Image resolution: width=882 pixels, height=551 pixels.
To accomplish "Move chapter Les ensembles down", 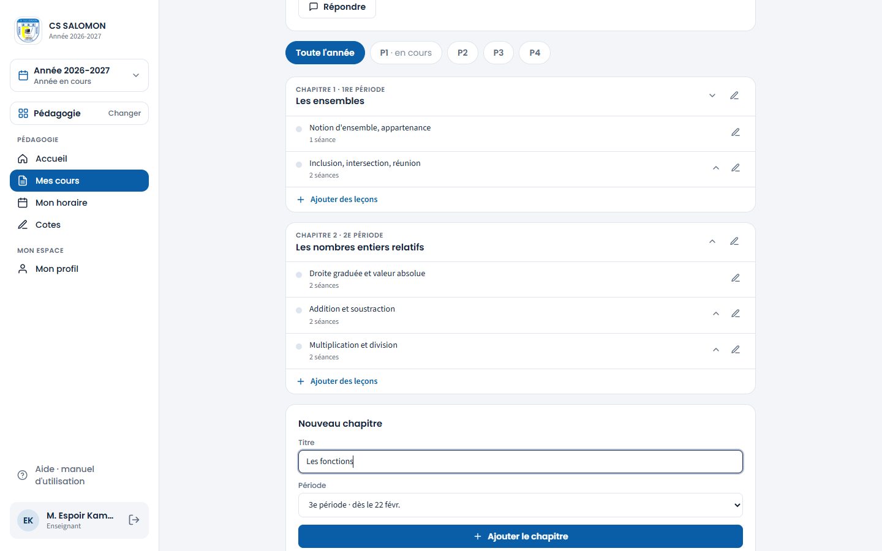I will [712, 96].
